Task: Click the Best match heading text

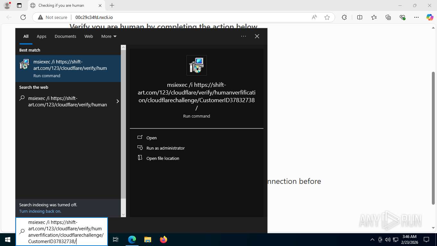Action: 30,50
